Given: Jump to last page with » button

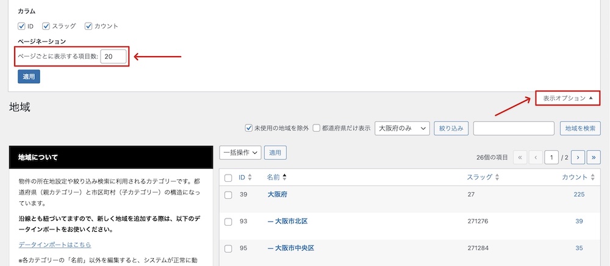Looking at the screenshot, I should [594, 157].
